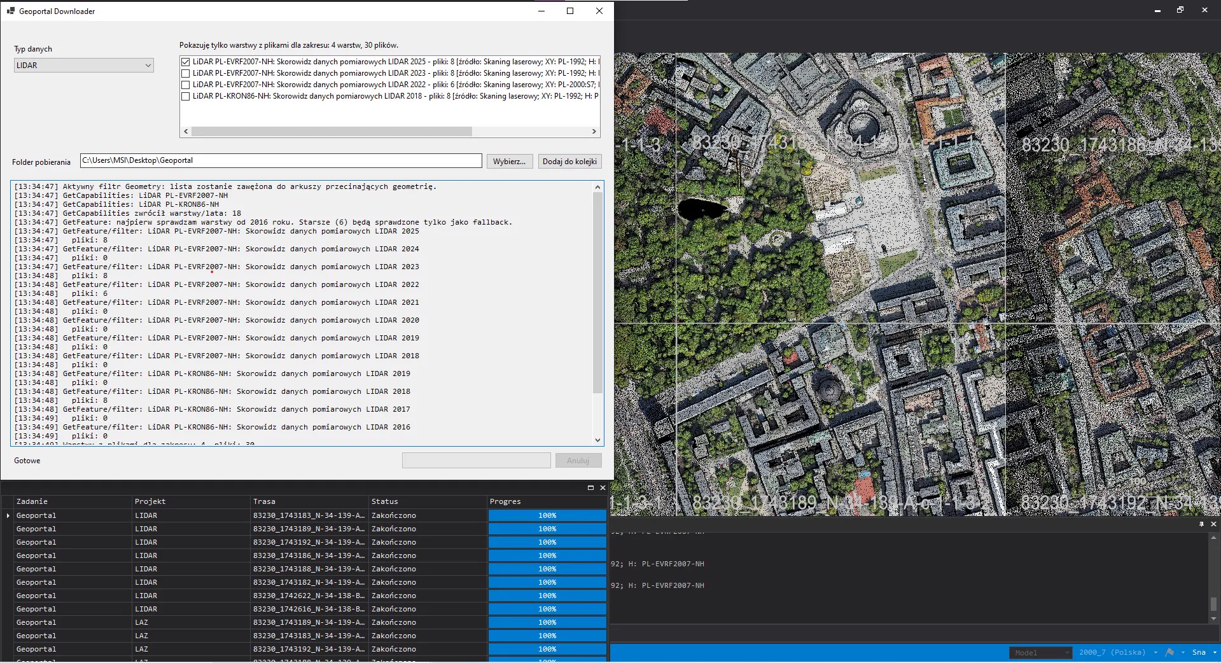Image resolution: width=1221 pixels, height=663 pixels.
Task: Click the right arrow of the layer list scrollbar
Action: coord(594,131)
